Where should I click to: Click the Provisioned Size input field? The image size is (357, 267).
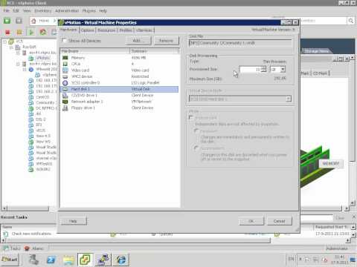pyautogui.click(x=251, y=70)
